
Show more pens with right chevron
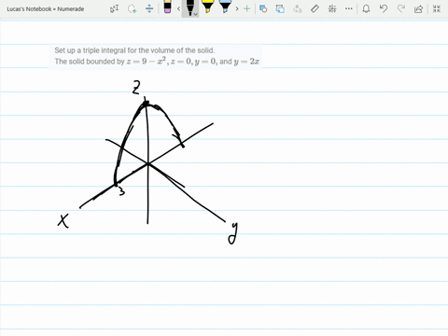[x=237, y=8]
